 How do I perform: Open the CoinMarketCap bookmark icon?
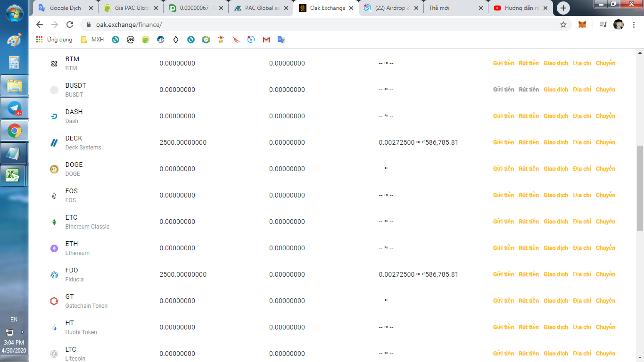click(x=131, y=40)
